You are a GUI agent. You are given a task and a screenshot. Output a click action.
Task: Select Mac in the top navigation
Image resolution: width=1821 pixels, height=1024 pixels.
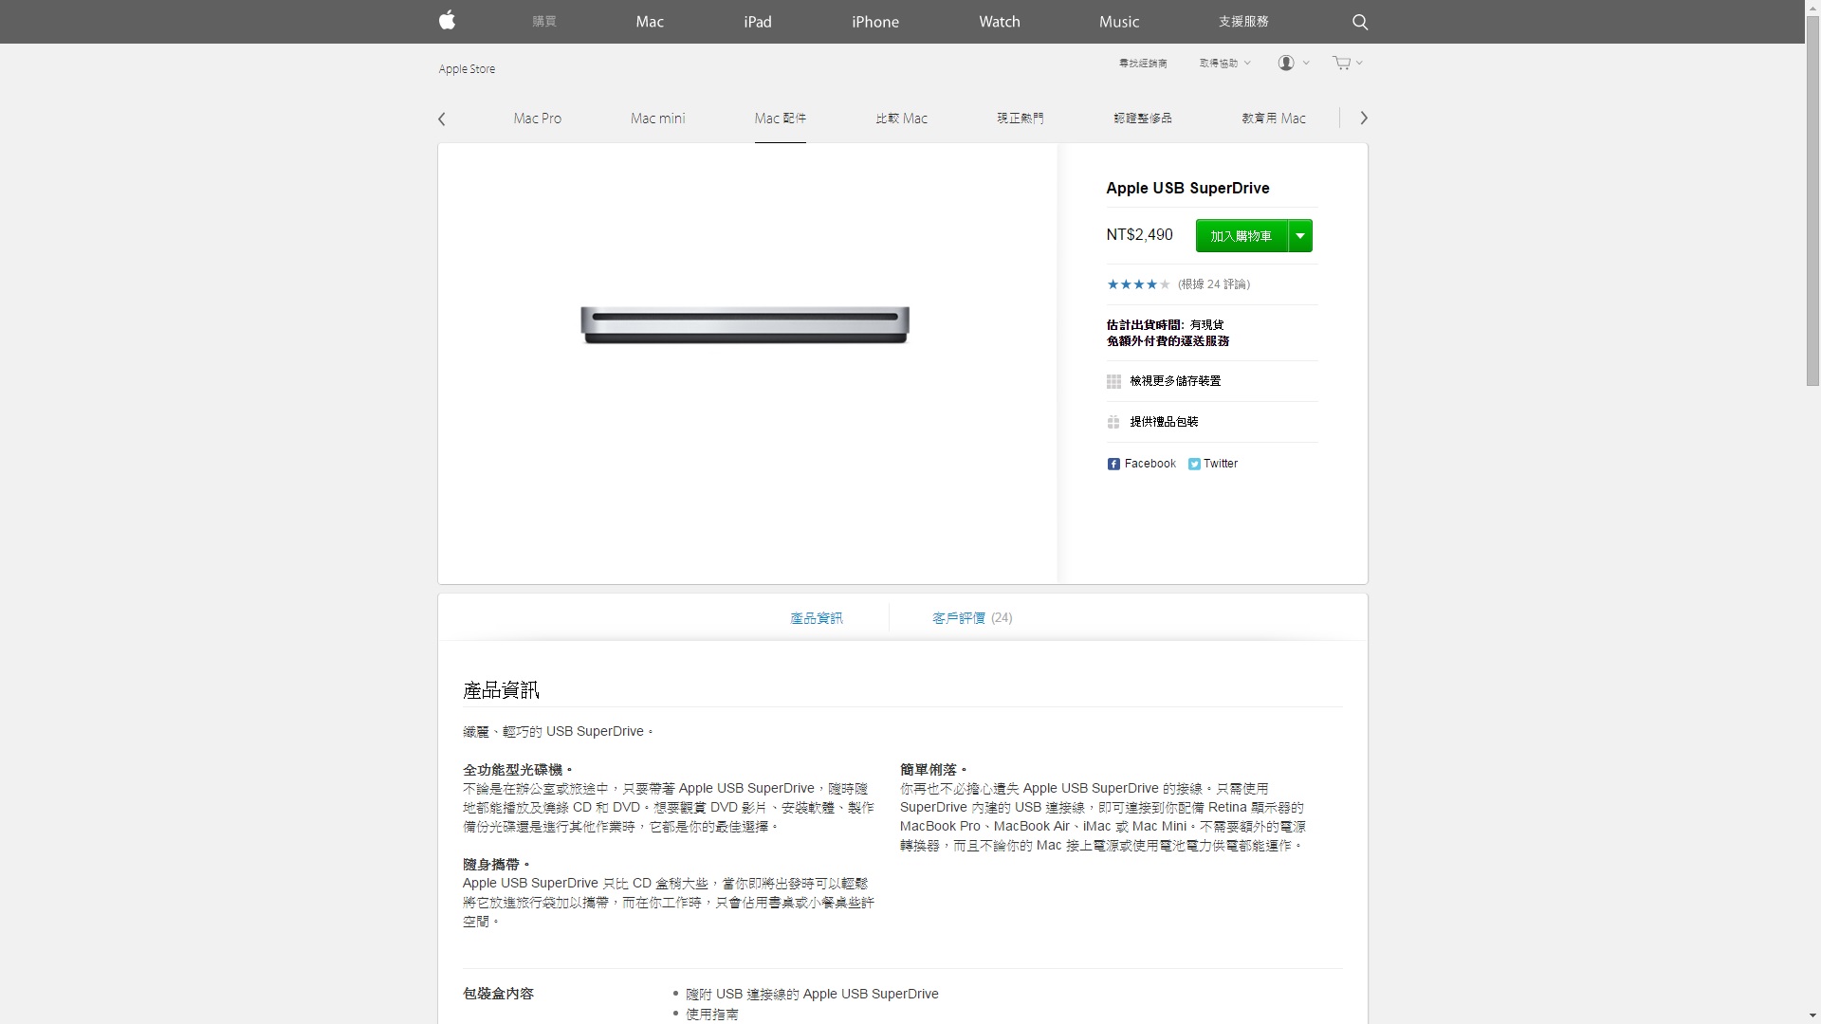[650, 22]
